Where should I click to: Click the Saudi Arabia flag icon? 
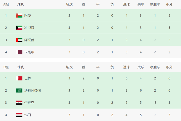pyautogui.click(x=19, y=91)
